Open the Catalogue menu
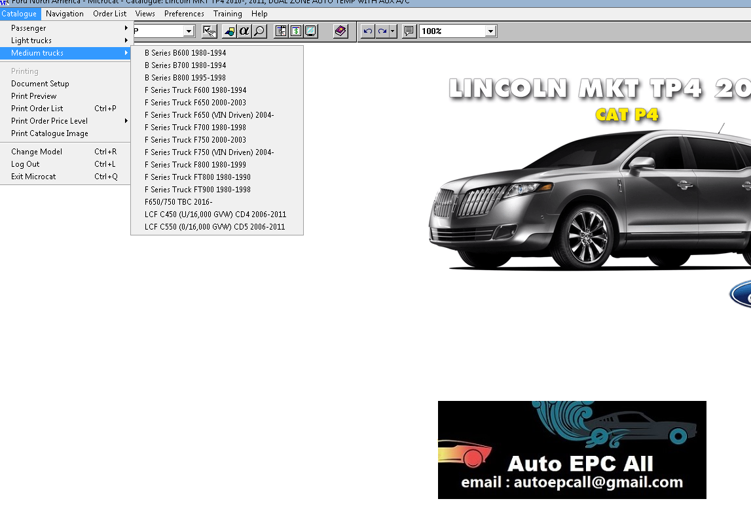751x518 pixels. 19,14
